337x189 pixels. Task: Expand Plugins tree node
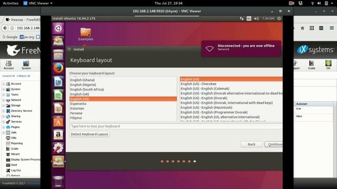tap(4, 127)
